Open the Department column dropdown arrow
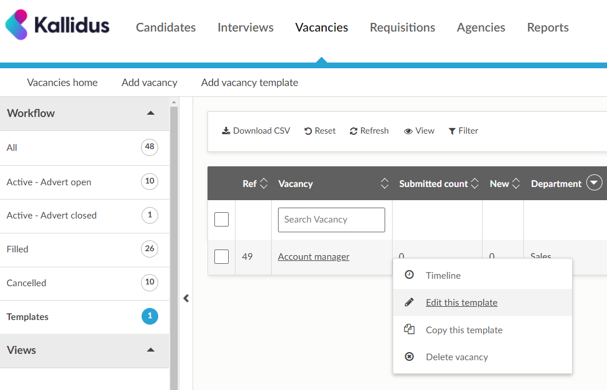Viewport: 607px width, 390px height. point(594,184)
